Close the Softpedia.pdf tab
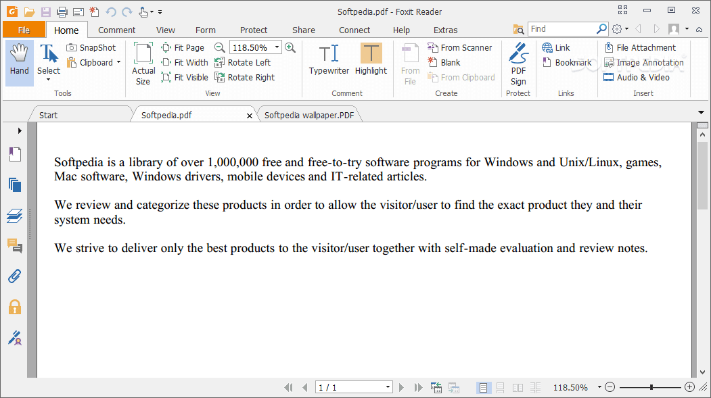This screenshot has width=711, height=398. pyautogui.click(x=250, y=116)
